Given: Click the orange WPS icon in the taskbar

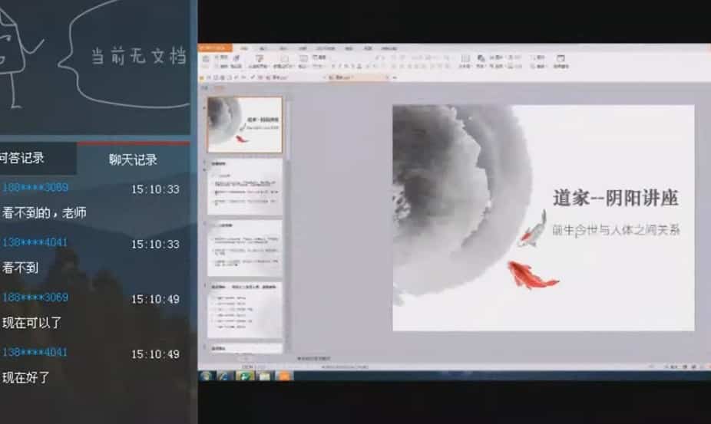Looking at the screenshot, I should [x=284, y=376].
